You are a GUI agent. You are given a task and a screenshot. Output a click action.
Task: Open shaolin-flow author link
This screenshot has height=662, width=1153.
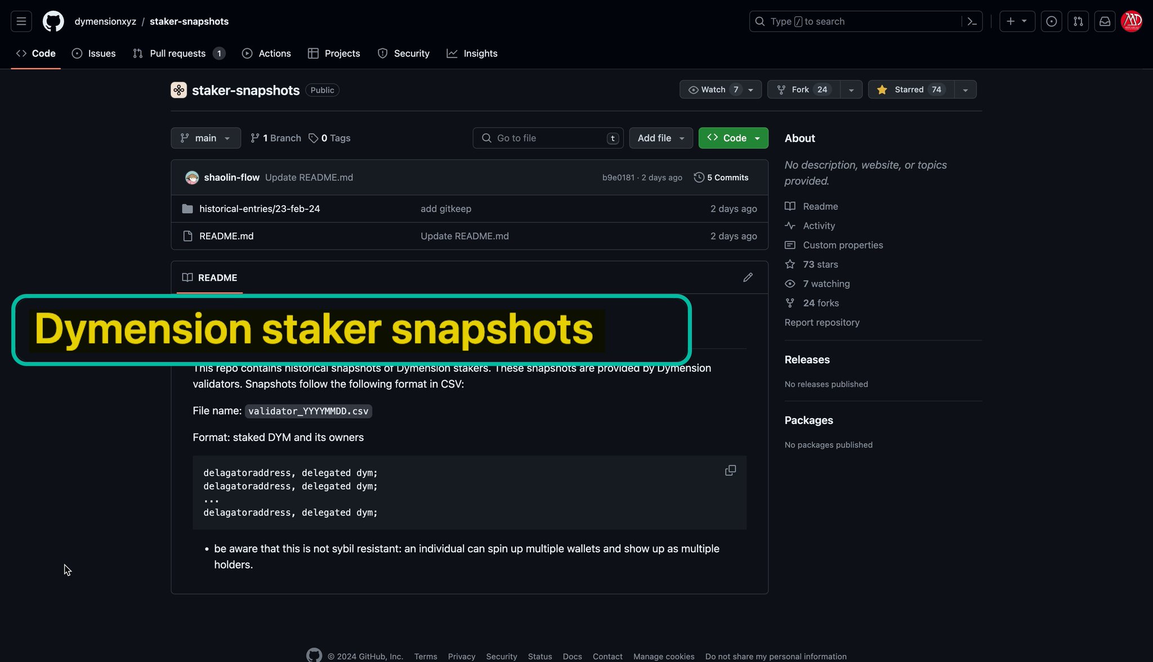[231, 178]
